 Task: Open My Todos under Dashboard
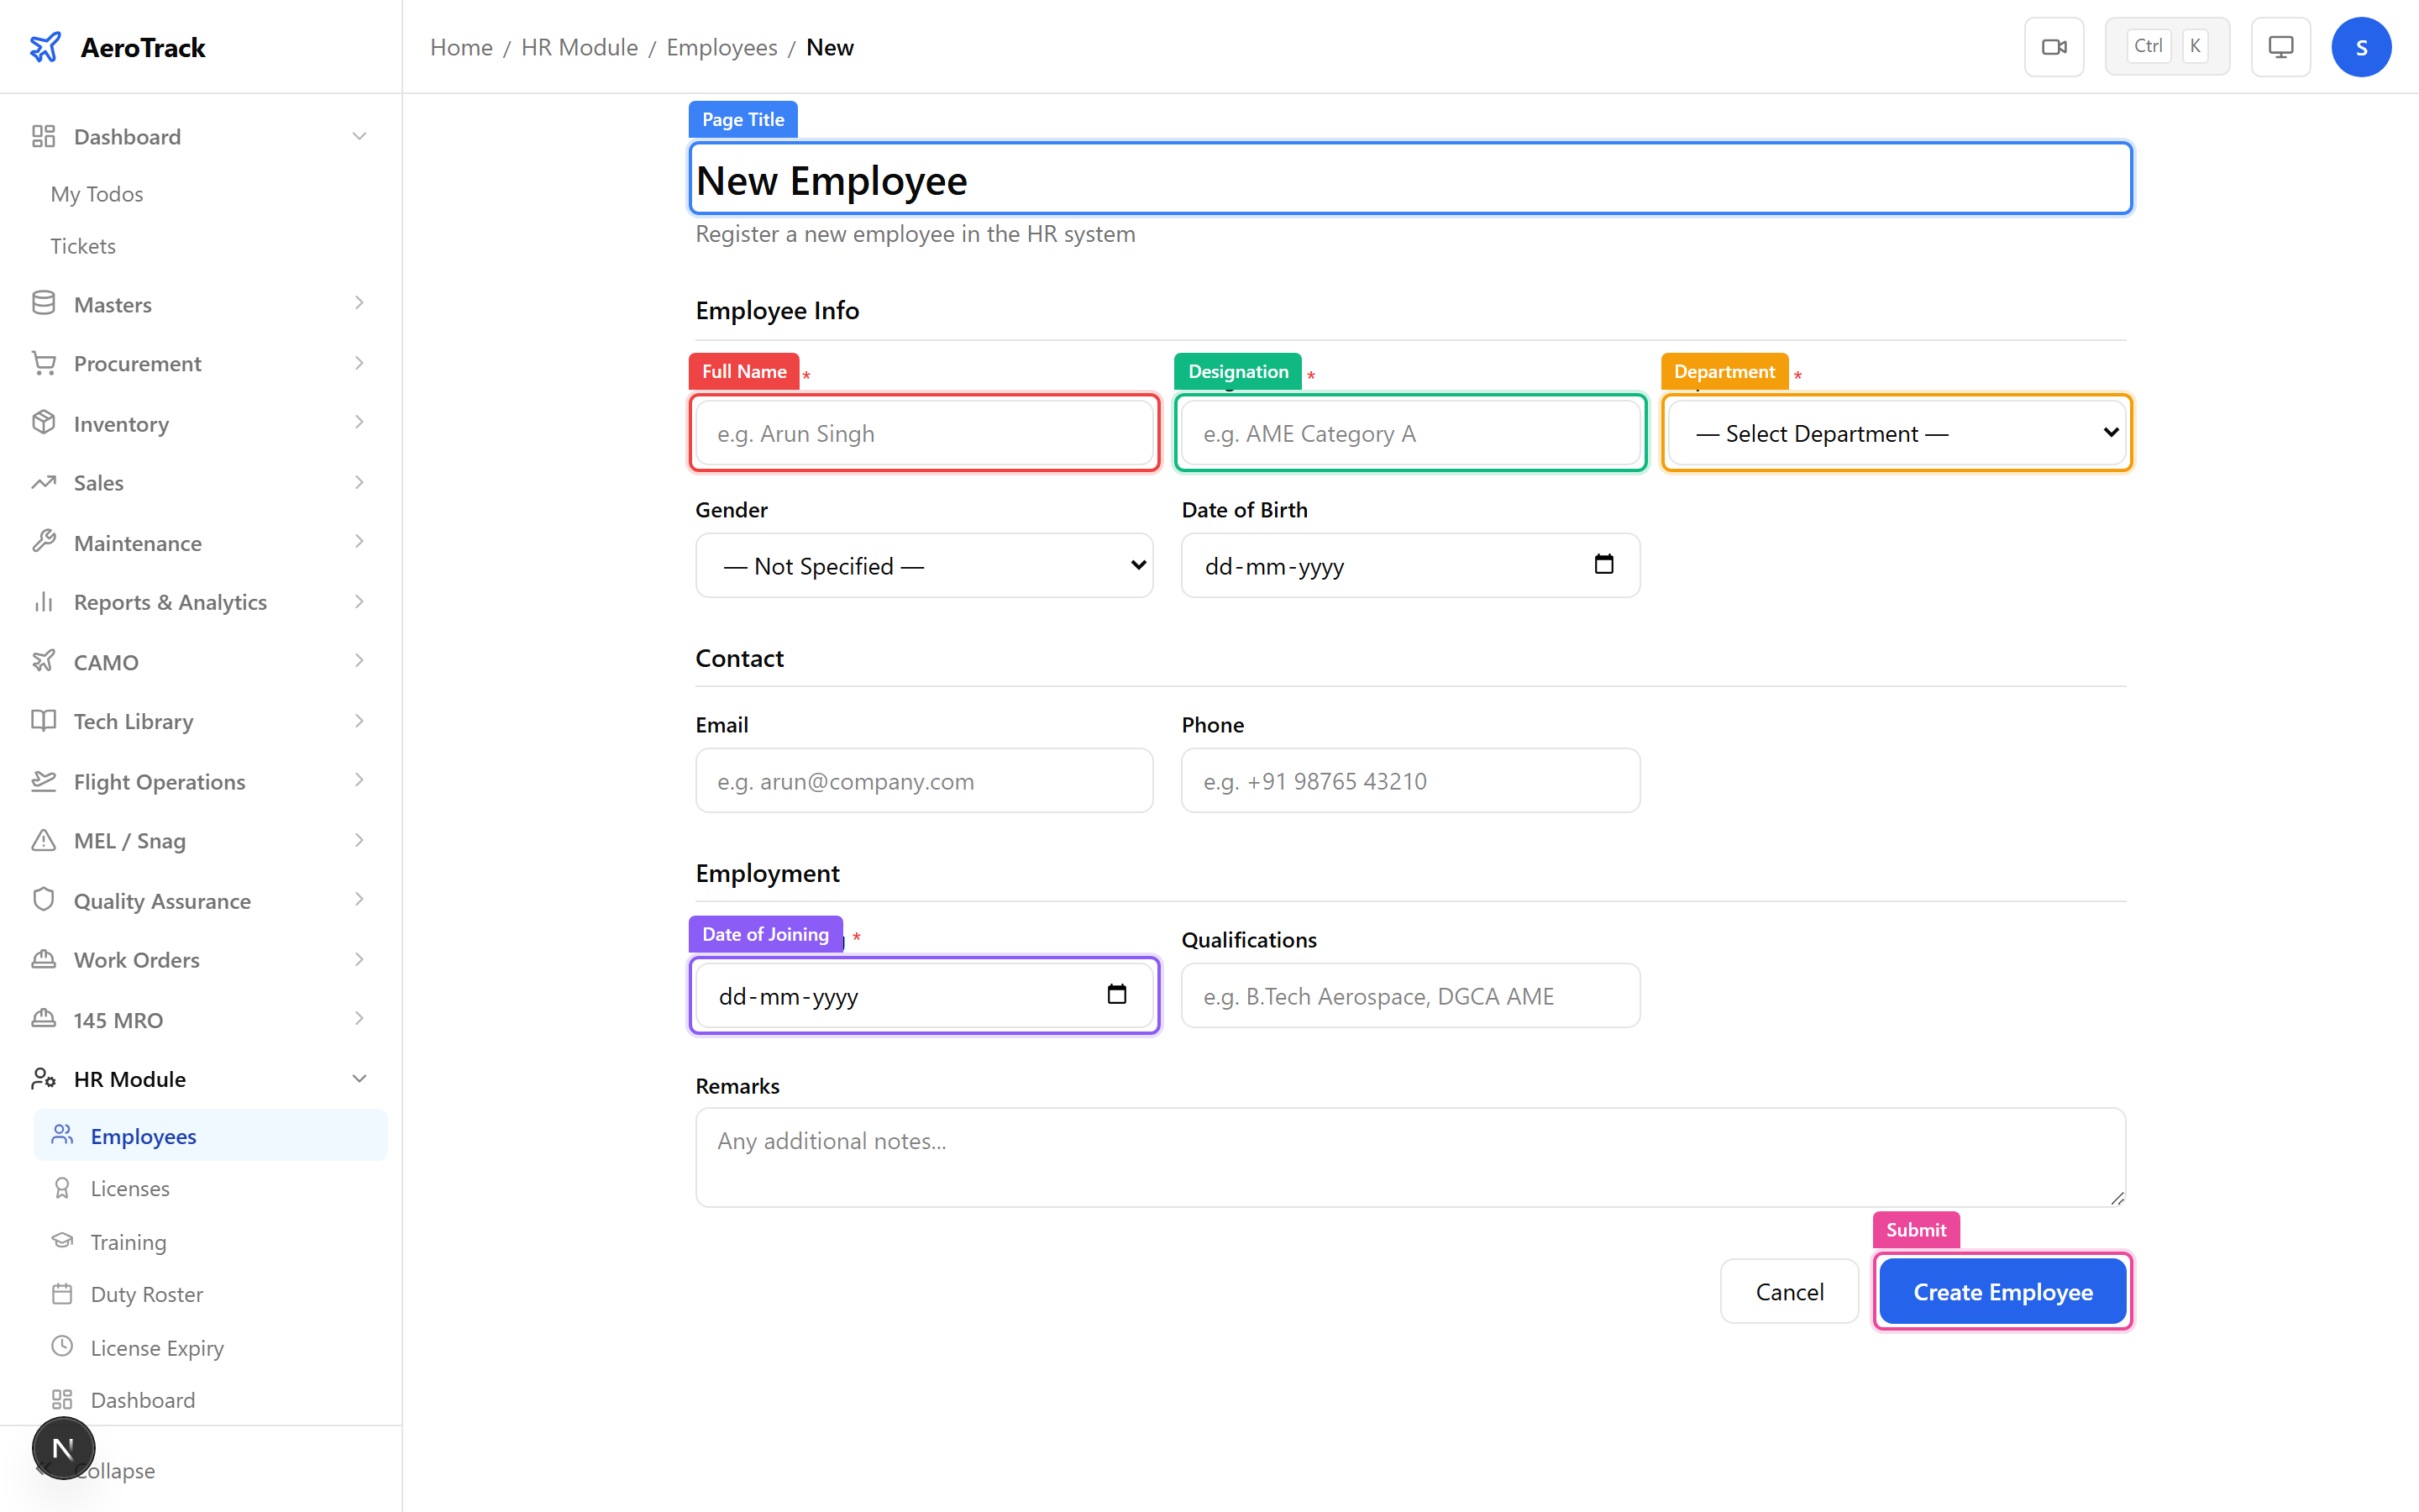(x=97, y=193)
